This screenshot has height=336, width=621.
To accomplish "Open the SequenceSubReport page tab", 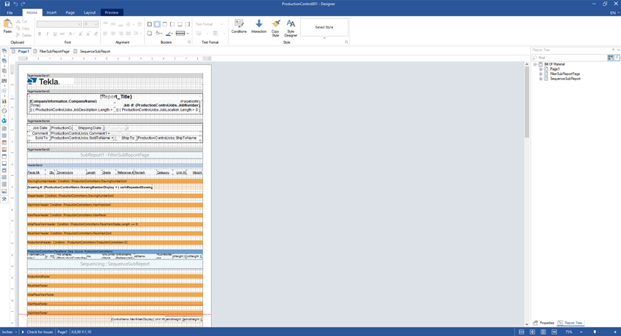I will click(94, 52).
